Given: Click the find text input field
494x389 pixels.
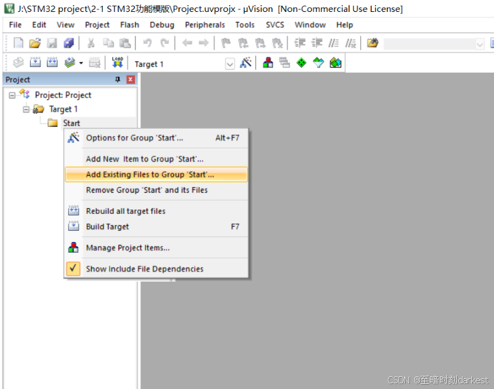Looking at the screenshot, I should click(x=429, y=45).
